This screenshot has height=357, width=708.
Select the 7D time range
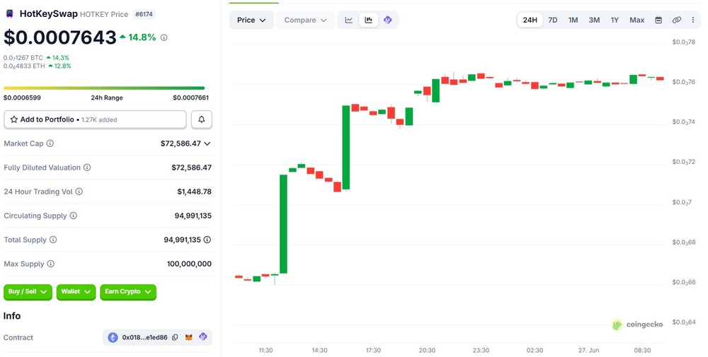(x=553, y=20)
